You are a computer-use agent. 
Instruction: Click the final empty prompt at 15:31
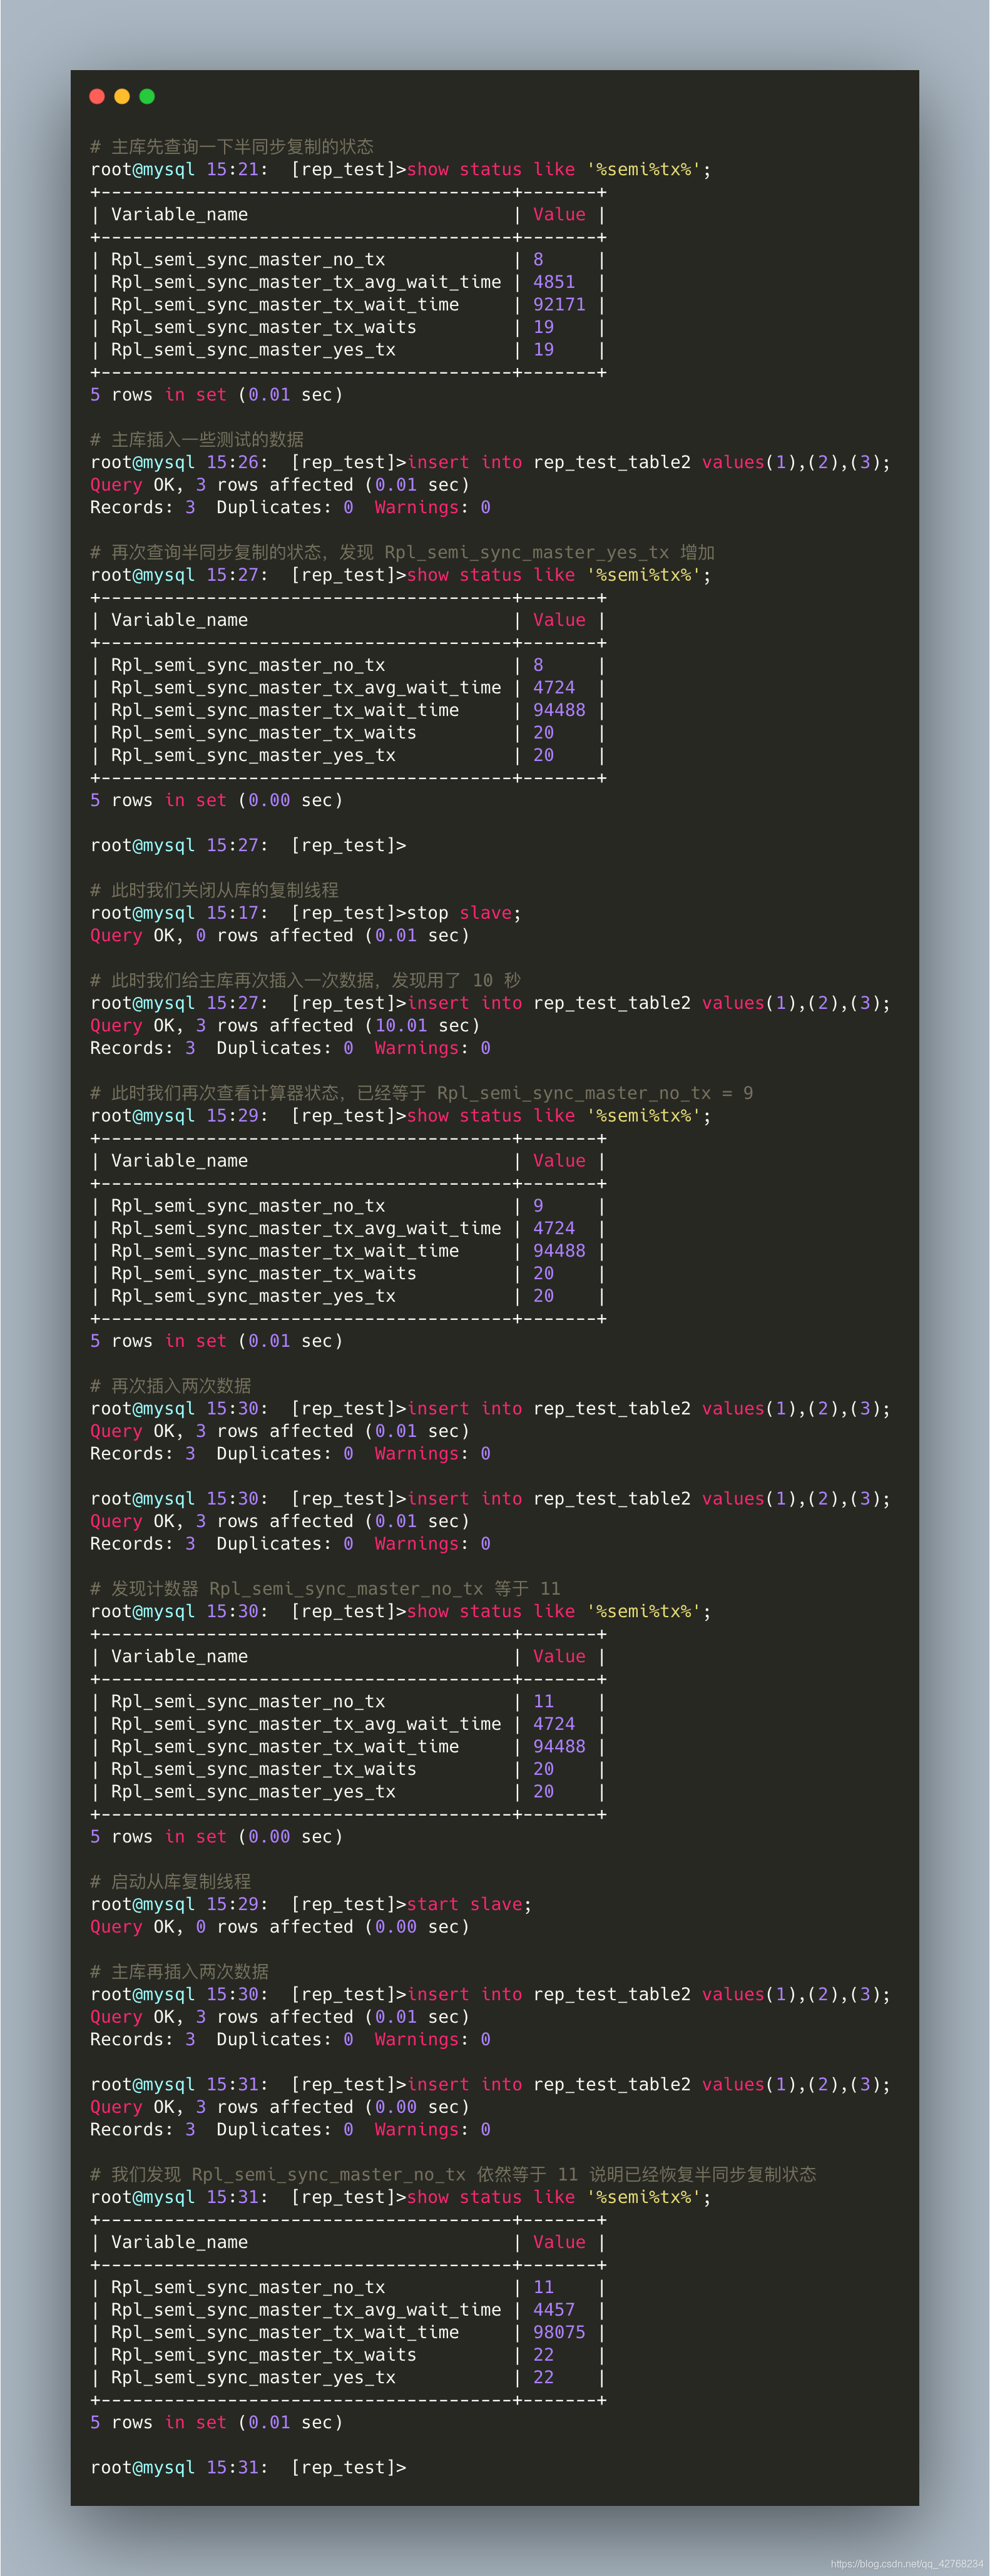pyautogui.click(x=248, y=2468)
